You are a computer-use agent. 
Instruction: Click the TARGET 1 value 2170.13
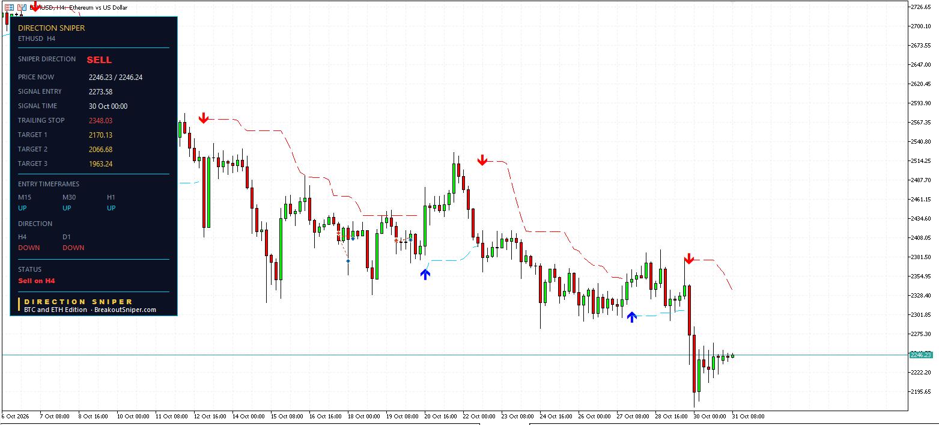coord(100,135)
